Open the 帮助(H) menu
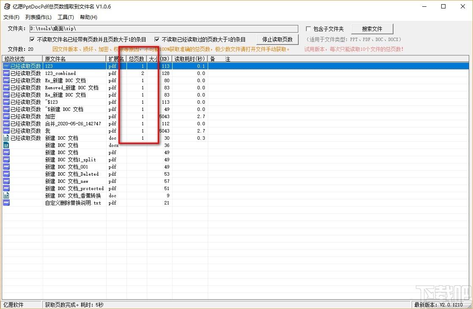The height and width of the screenshot is (309, 473). pos(88,17)
